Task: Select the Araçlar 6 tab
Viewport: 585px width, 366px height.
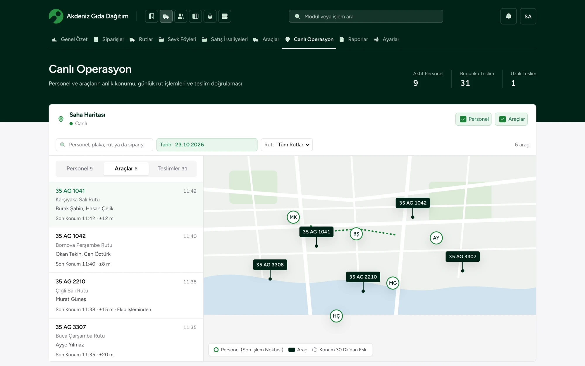Action: pyautogui.click(x=126, y=169)
